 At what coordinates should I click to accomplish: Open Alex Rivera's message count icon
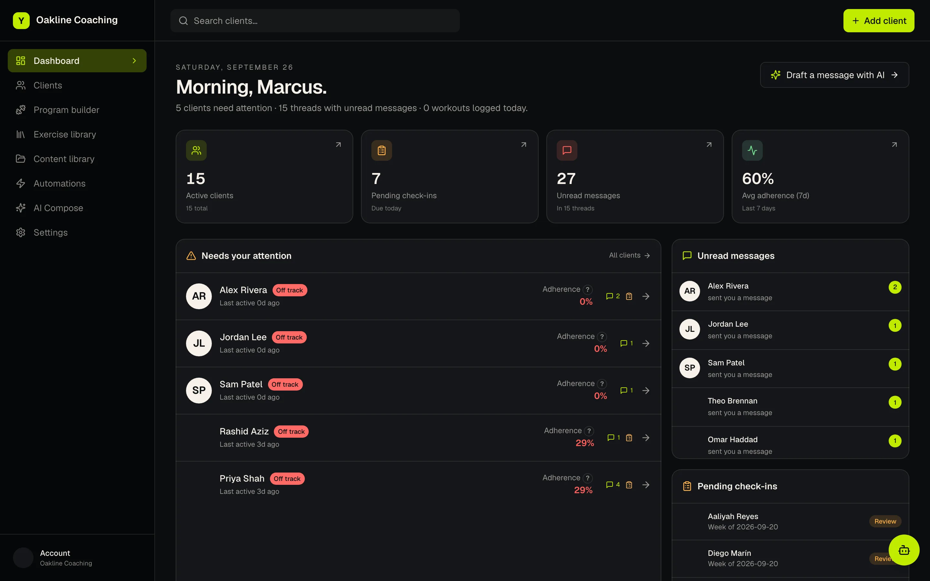(613, 296)
